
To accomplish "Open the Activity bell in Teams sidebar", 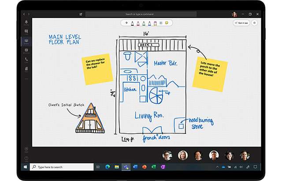I will pos(26,23).
